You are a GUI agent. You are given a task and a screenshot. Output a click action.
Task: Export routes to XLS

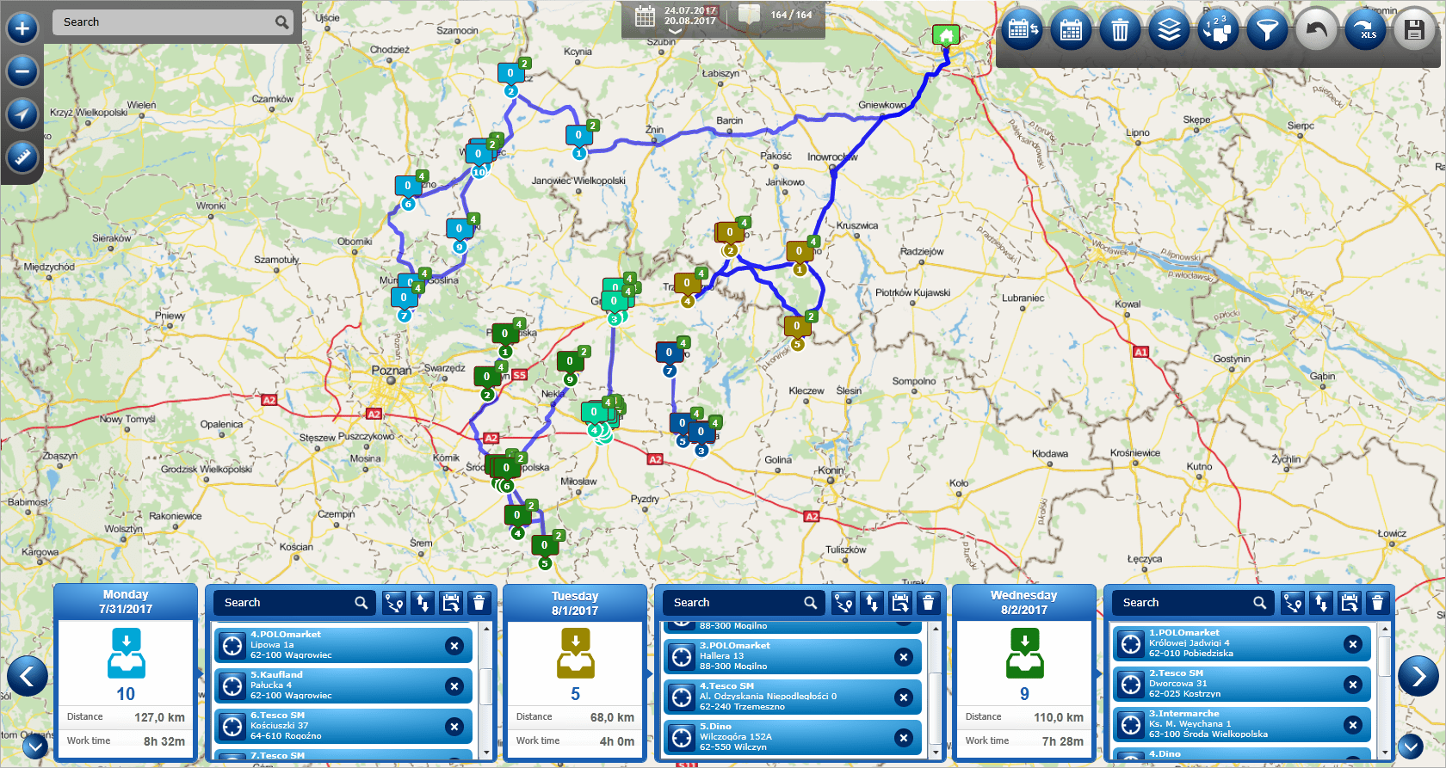click(x=1365, y=32)
